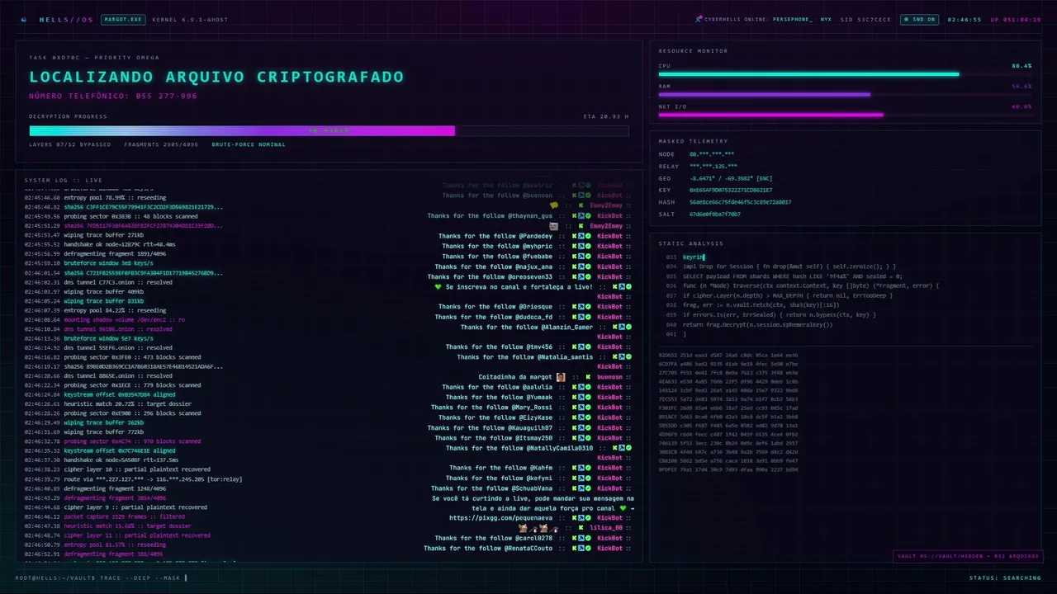1057x594 pixels.
Task: Click the green K badge on @fuebabe follow message
Action: (x=574, y=257)
